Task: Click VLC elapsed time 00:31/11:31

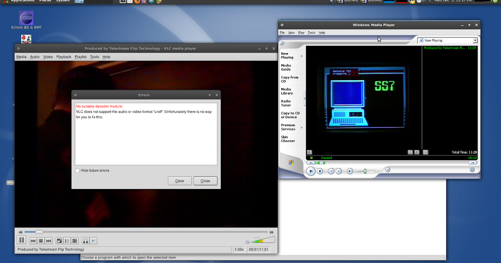Action: coord(258,250)
